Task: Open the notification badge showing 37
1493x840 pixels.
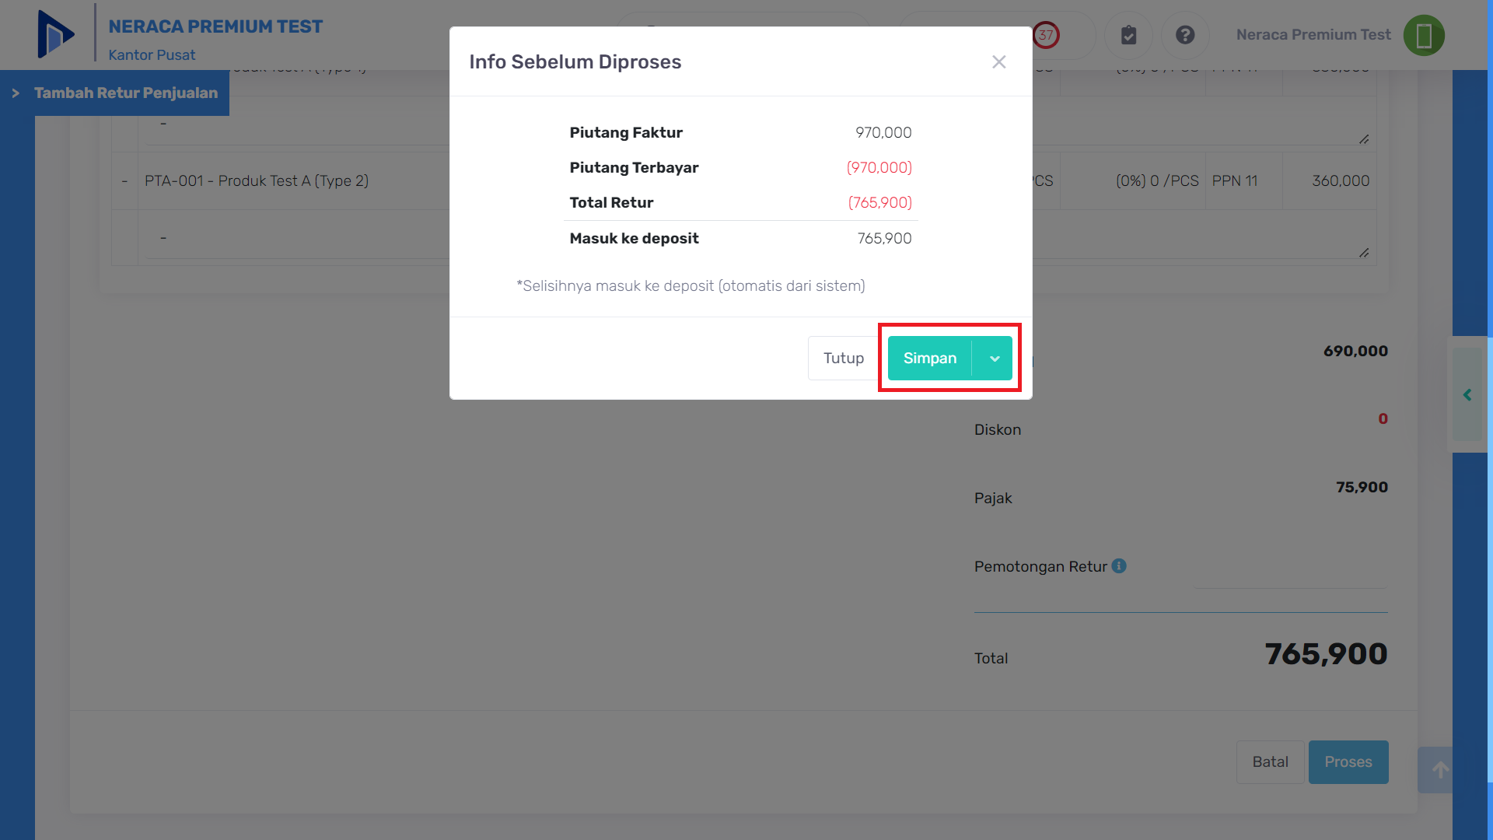Action: coord(1046,35)
